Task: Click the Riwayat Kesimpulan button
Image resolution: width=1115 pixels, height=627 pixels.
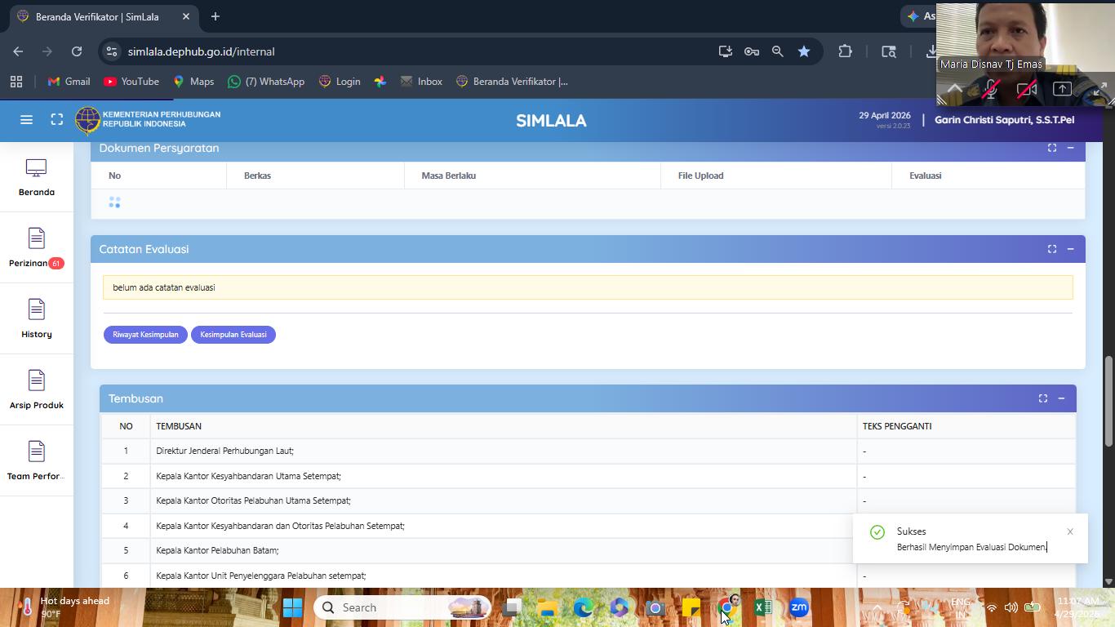Action: pos(145,335)
